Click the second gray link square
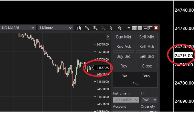The width and height of the screenshot is (195, 113). point(140,28)
